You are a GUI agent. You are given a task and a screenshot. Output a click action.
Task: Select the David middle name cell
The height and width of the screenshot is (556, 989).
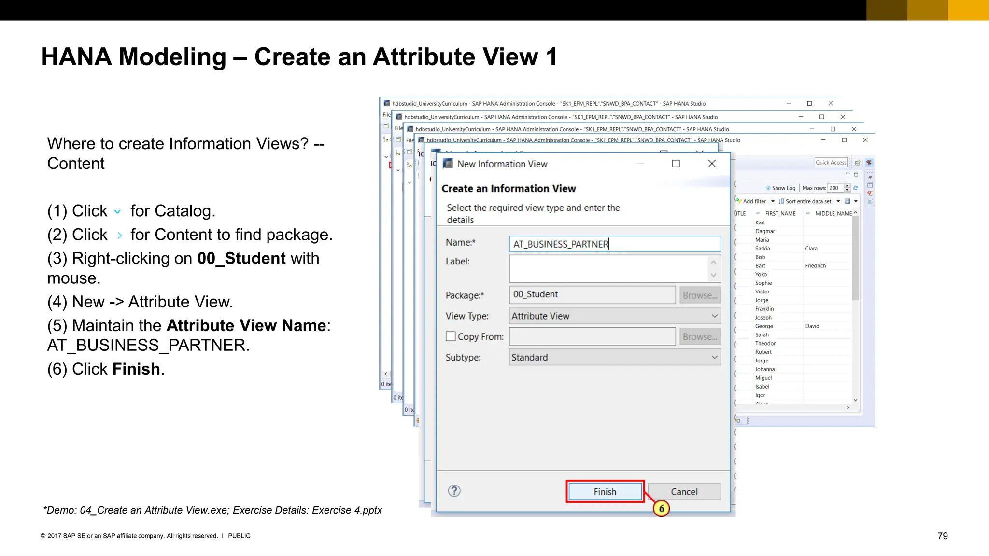tap(828, 326)
